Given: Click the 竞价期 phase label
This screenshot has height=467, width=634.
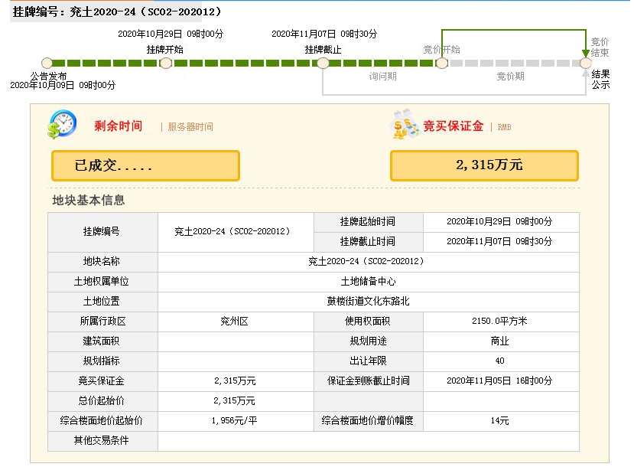Looking at the screenshot, I should tap(510, 77).
